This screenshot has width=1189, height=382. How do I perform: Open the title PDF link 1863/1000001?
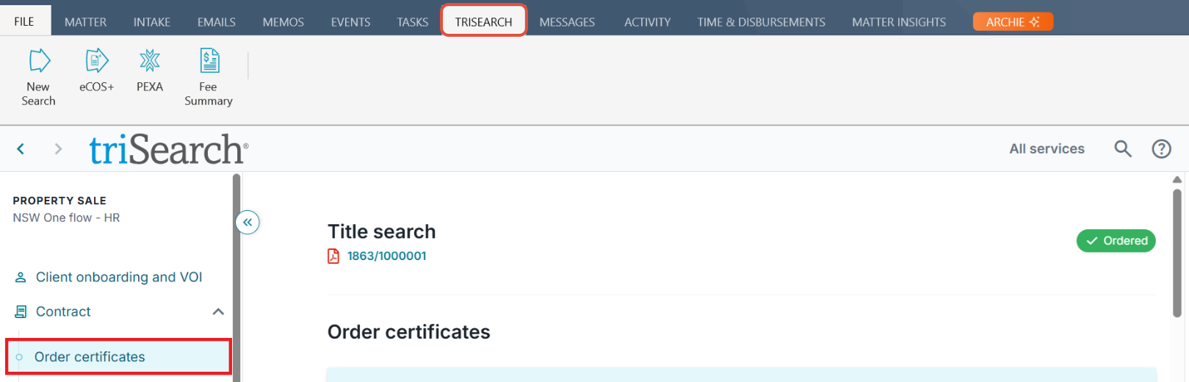386,256
